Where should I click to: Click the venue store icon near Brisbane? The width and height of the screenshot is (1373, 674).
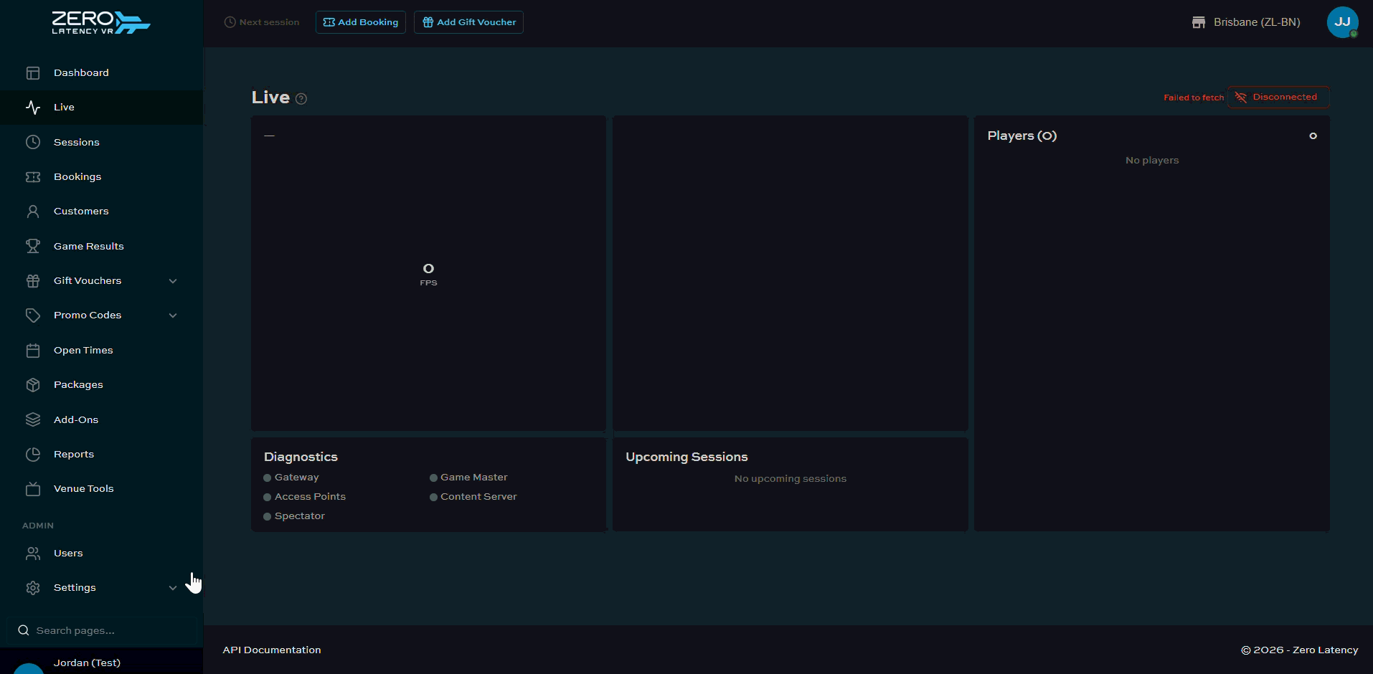pos(1199,22)
